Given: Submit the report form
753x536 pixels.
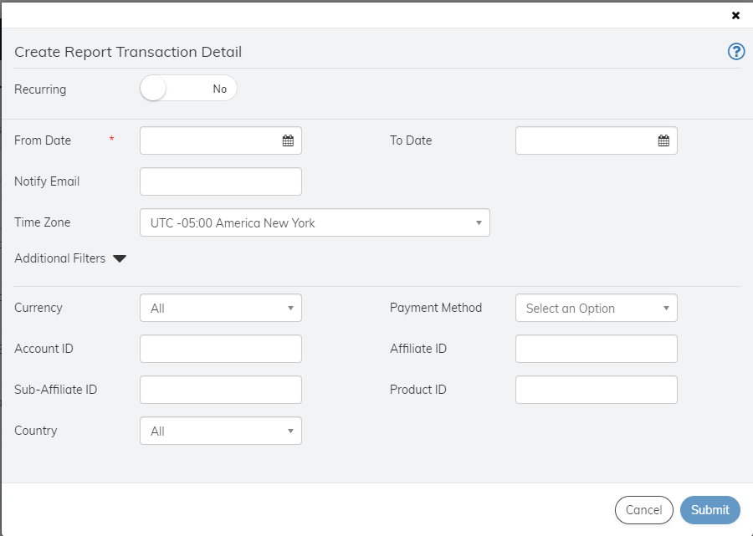Looking at the screenshot, I should (x=709, y=509).
